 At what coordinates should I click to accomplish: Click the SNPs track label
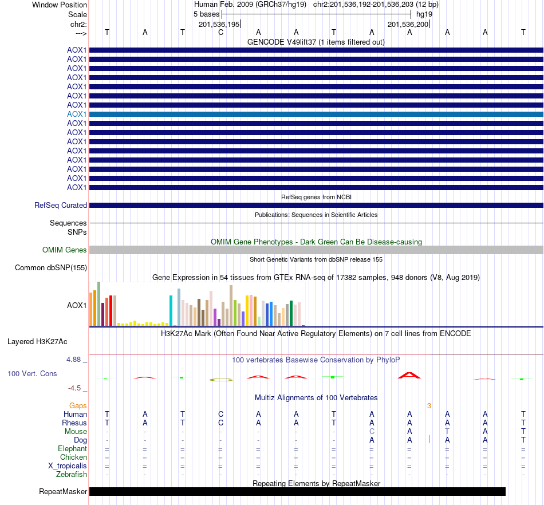tap(77, 232)
